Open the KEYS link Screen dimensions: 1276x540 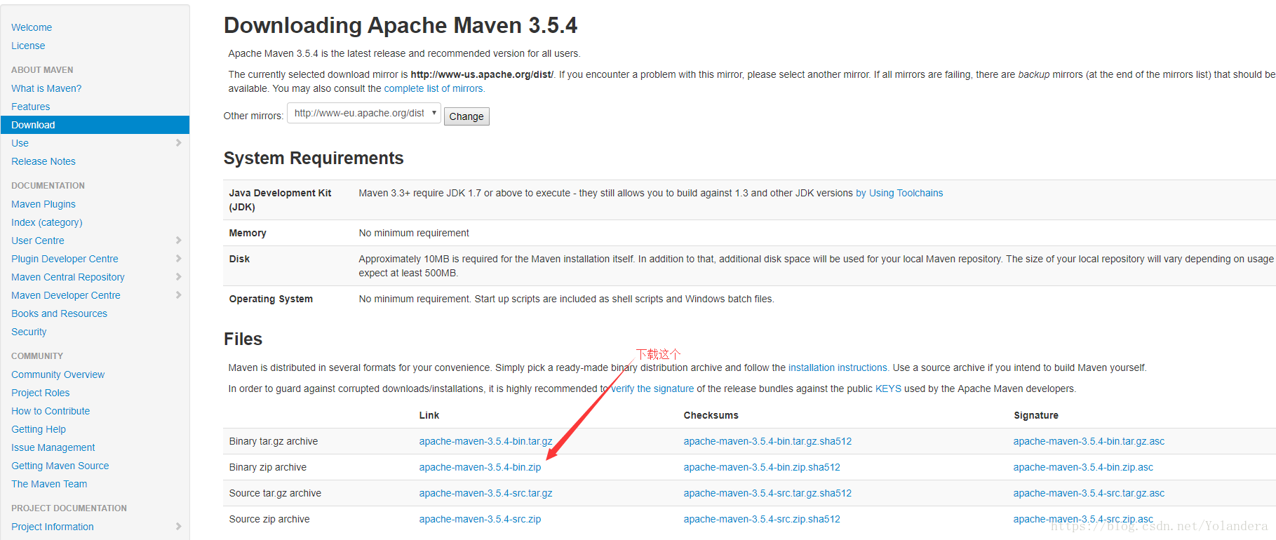tap(888, 389)
